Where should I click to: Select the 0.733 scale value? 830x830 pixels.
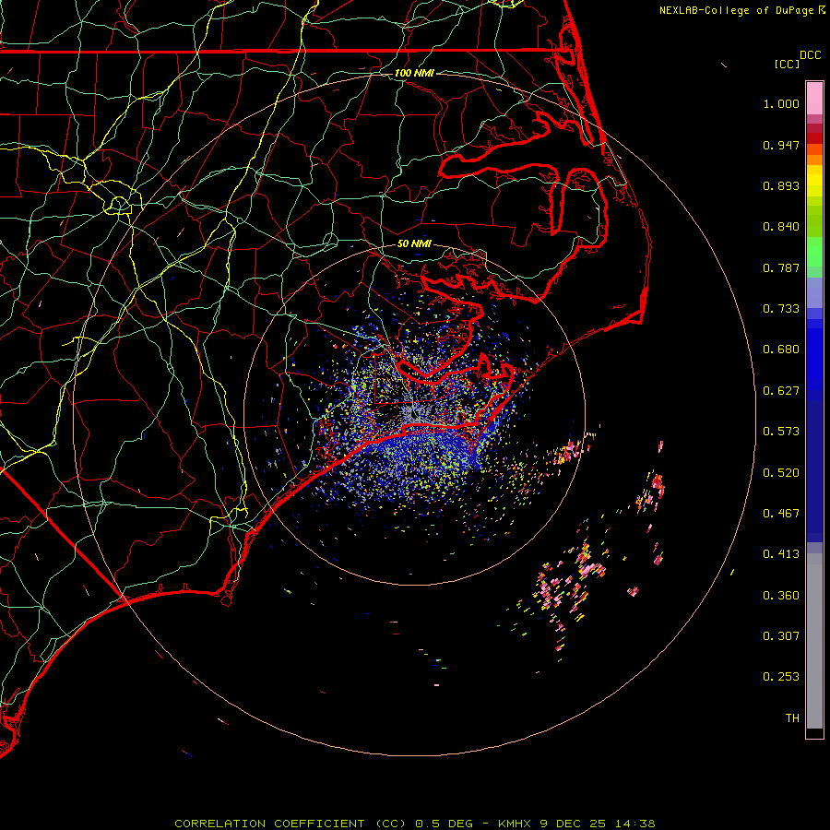click(781, 309)
